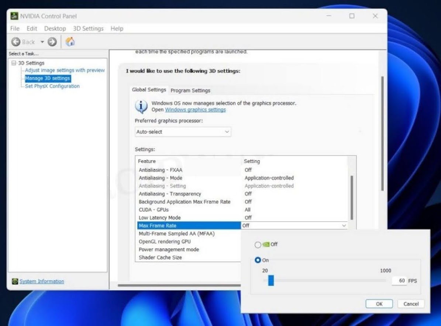
Task: Maximize the NVIDIA Control Panel window
Action: 352,16
